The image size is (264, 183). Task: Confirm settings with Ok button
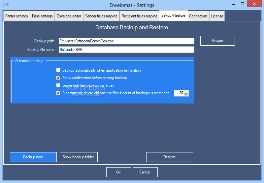point(118,172)
